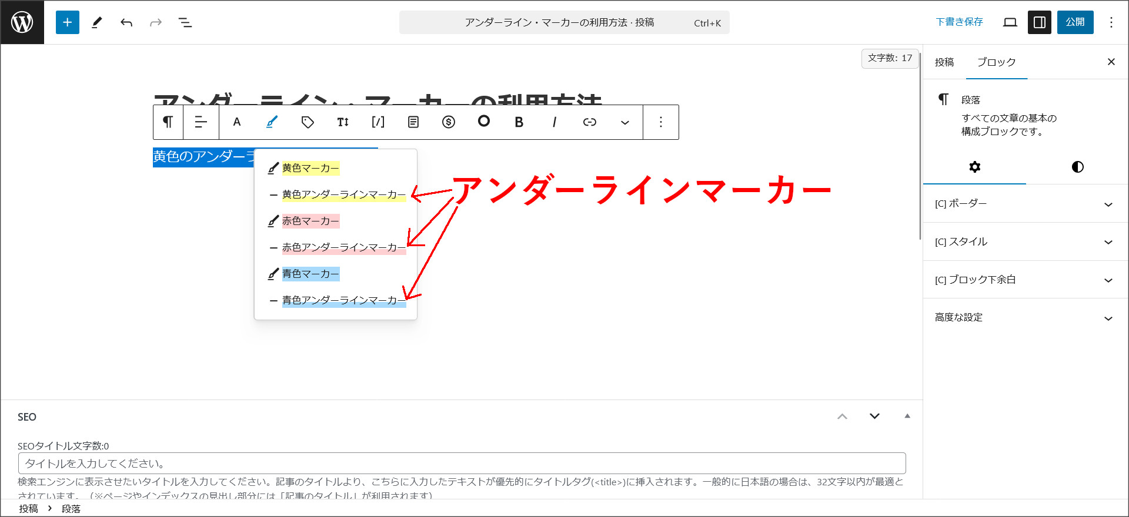This screenshot has width=1129, height=517.
Task: Expand the 高度な設定 panel
Action: click(1026, 318)
